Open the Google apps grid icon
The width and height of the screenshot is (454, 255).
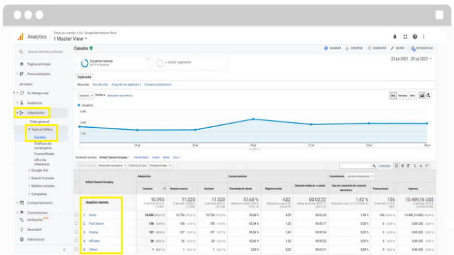click(x=405, y=37)
